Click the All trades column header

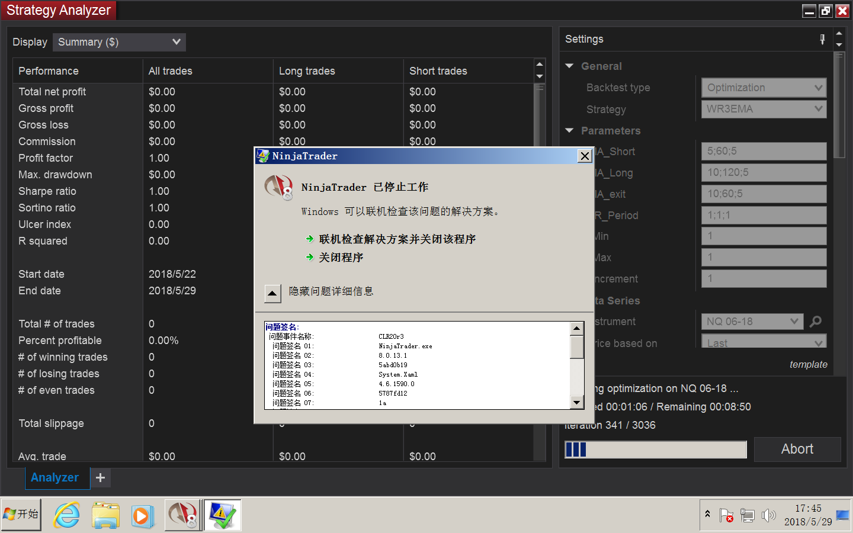click(207, 71)
